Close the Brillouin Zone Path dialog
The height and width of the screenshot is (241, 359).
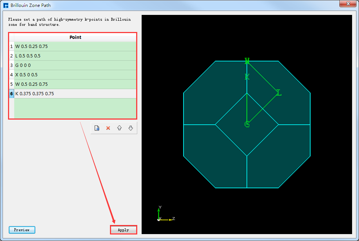[x=347, y=4]
